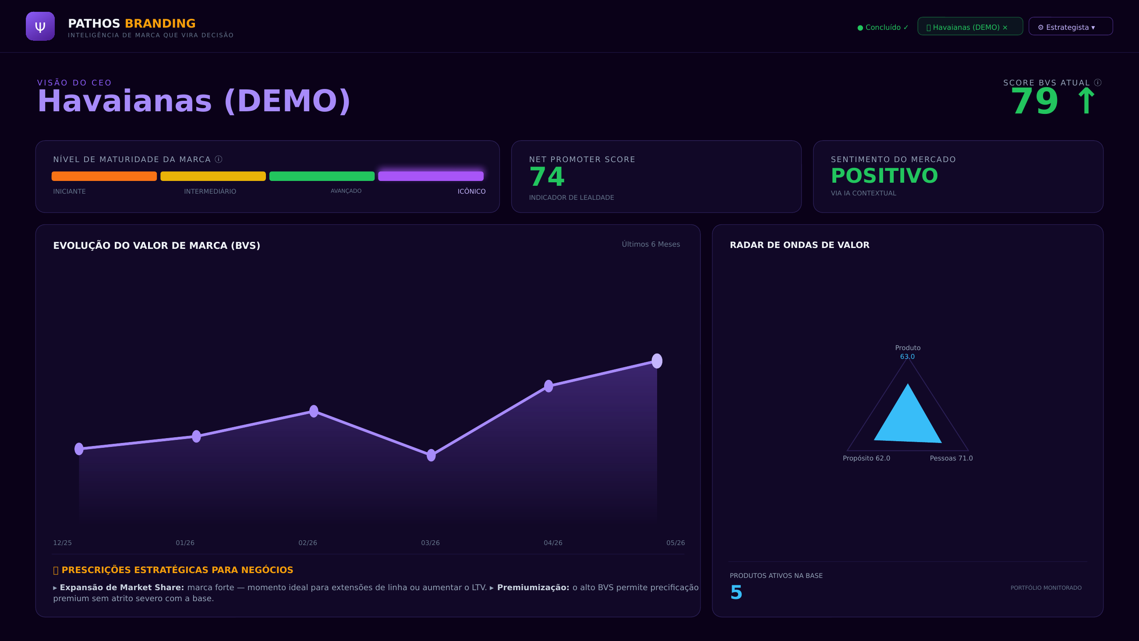Image resolution: width=1139 pixels, height=641 pixels.
Task: Click the ICÔNICO maturity level label
Action: tap(471, 191)
